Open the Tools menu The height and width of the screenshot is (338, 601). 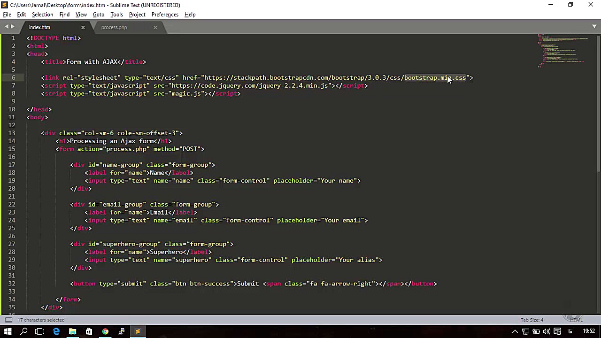tap(116, 15)
